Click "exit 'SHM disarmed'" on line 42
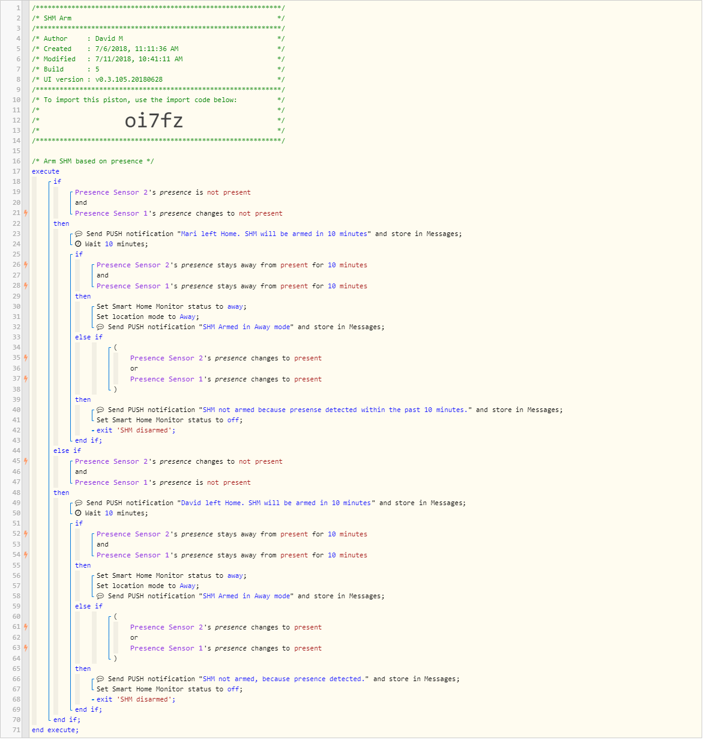This screenshot has width=707, height=743. [x=136, y=431]
